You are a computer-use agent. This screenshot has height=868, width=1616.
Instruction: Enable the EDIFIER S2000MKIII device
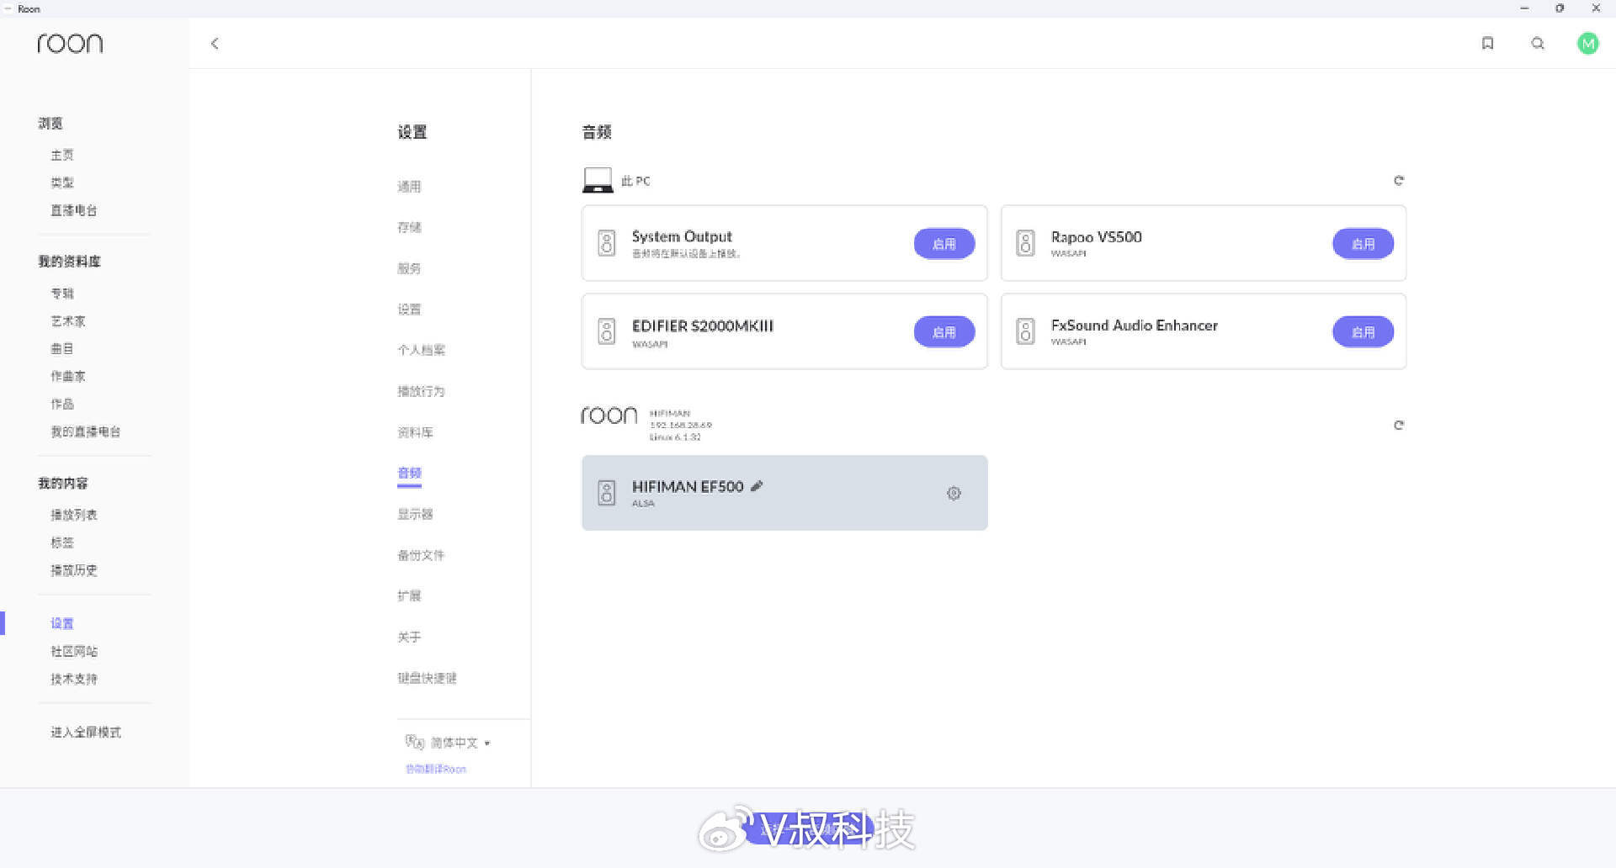click(x=944, y=332)
